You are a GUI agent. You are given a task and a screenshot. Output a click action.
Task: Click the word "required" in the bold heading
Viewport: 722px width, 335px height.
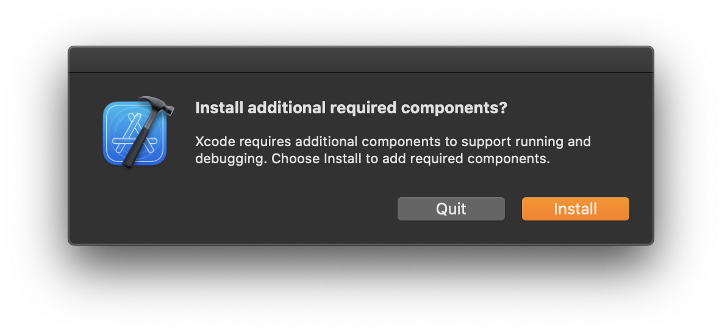point(363,108)
